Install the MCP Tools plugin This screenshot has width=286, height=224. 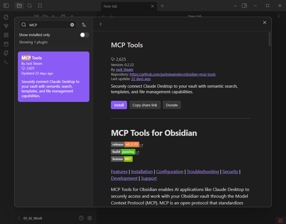pyautogui.click(x=119, y=105)
